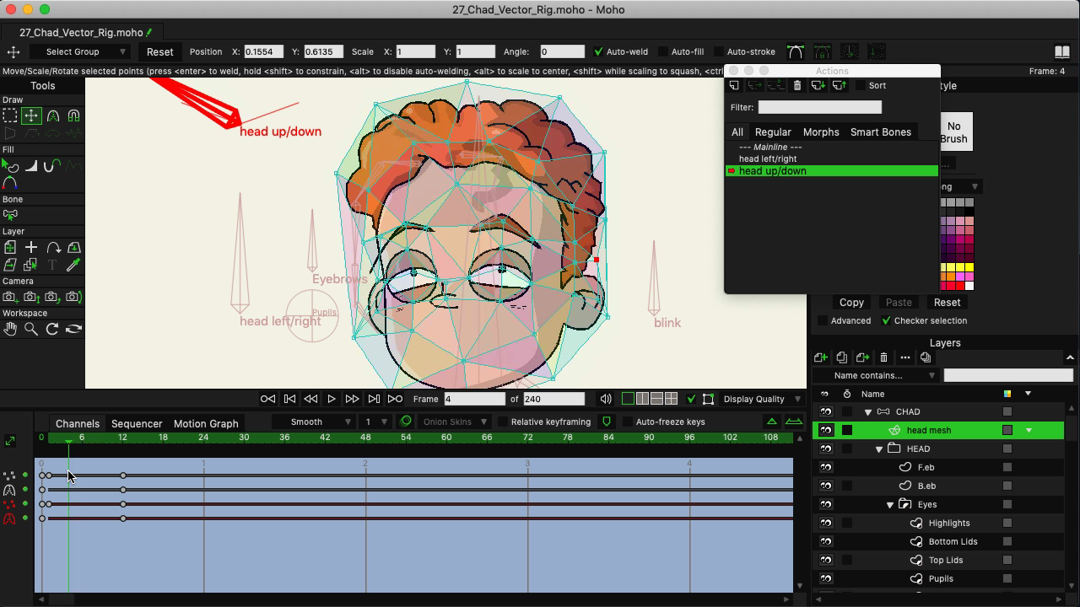Image resolution: width=1080 pixels, height=607 pixels.
Task: Select the Transform Points tool
Action: point(31,116)
